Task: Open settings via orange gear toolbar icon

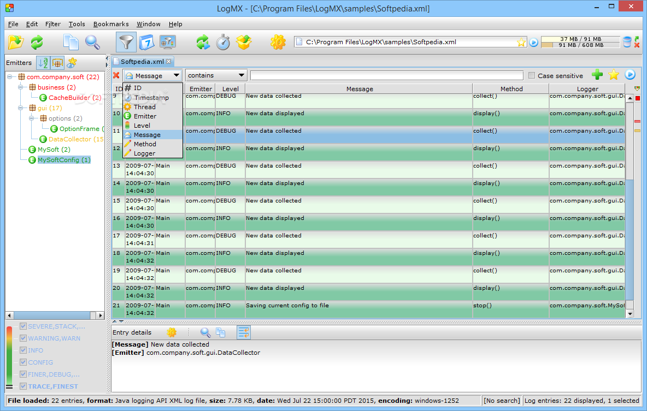Action: click(278, 42)
